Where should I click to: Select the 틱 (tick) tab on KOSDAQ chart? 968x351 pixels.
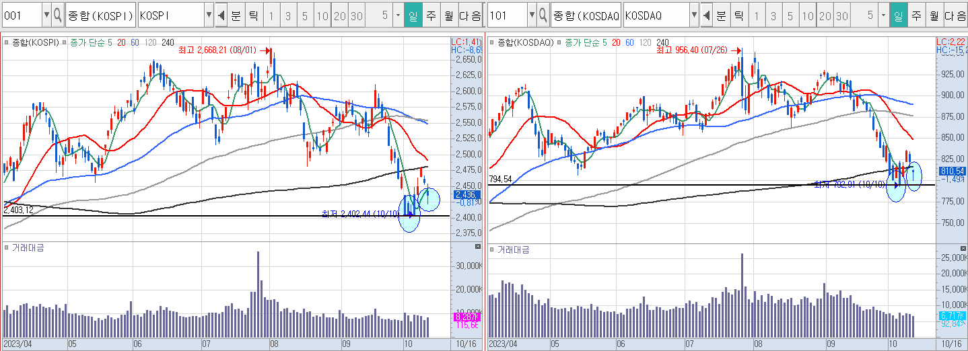point(738,15)
